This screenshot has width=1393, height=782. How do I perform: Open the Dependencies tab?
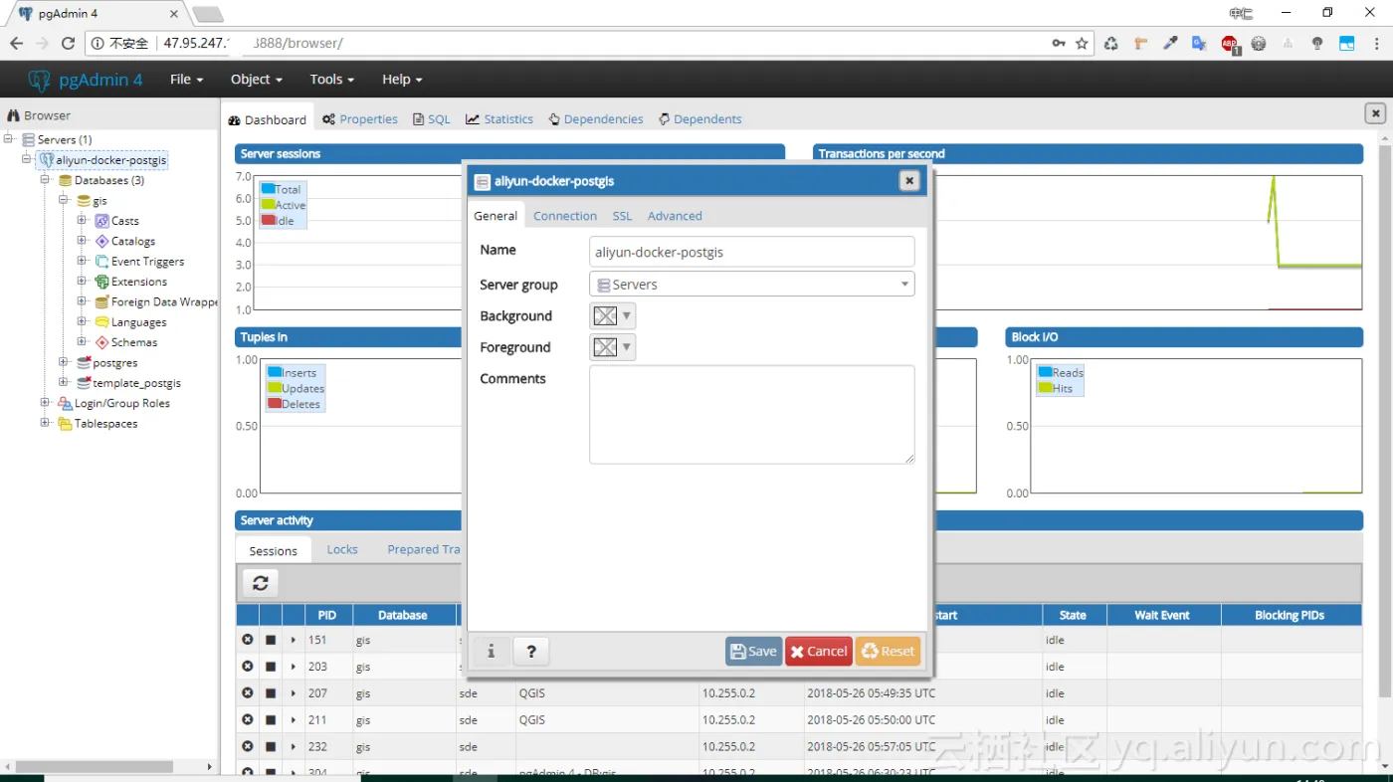(596, 119)
